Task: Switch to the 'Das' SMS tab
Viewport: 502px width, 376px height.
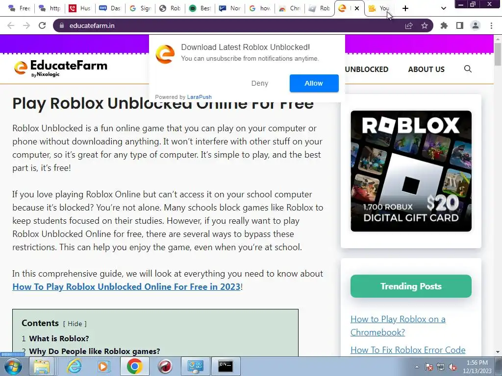Action: pos(110,8)
